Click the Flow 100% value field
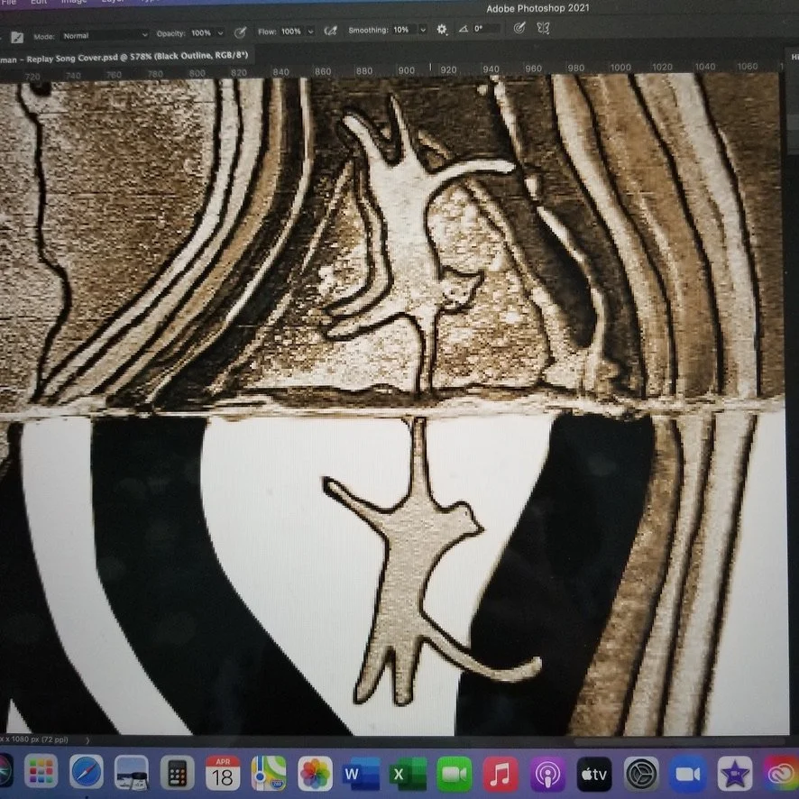The image size is (799, 799). click(x=291, y=32)
